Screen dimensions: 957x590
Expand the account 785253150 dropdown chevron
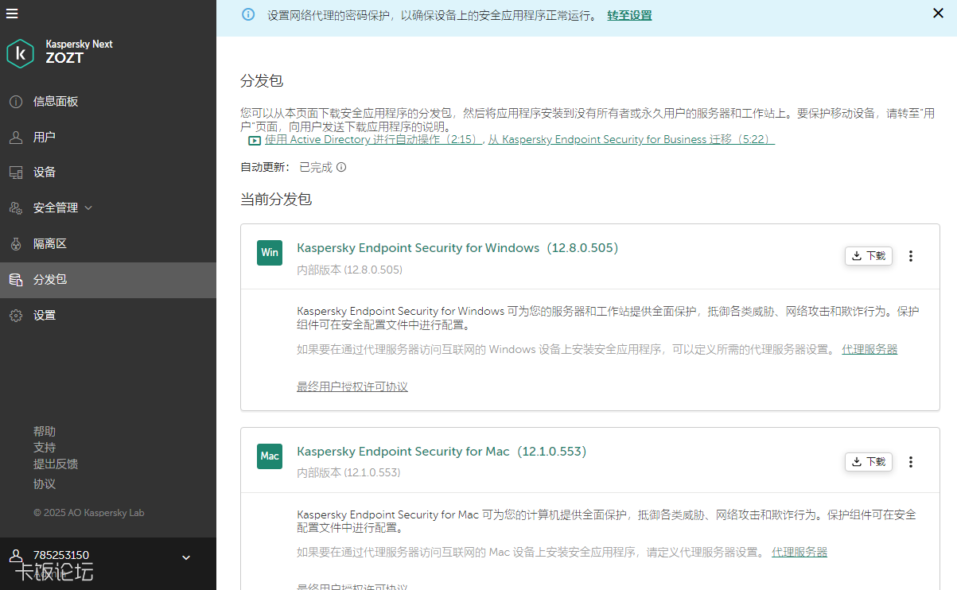(186, 557)
